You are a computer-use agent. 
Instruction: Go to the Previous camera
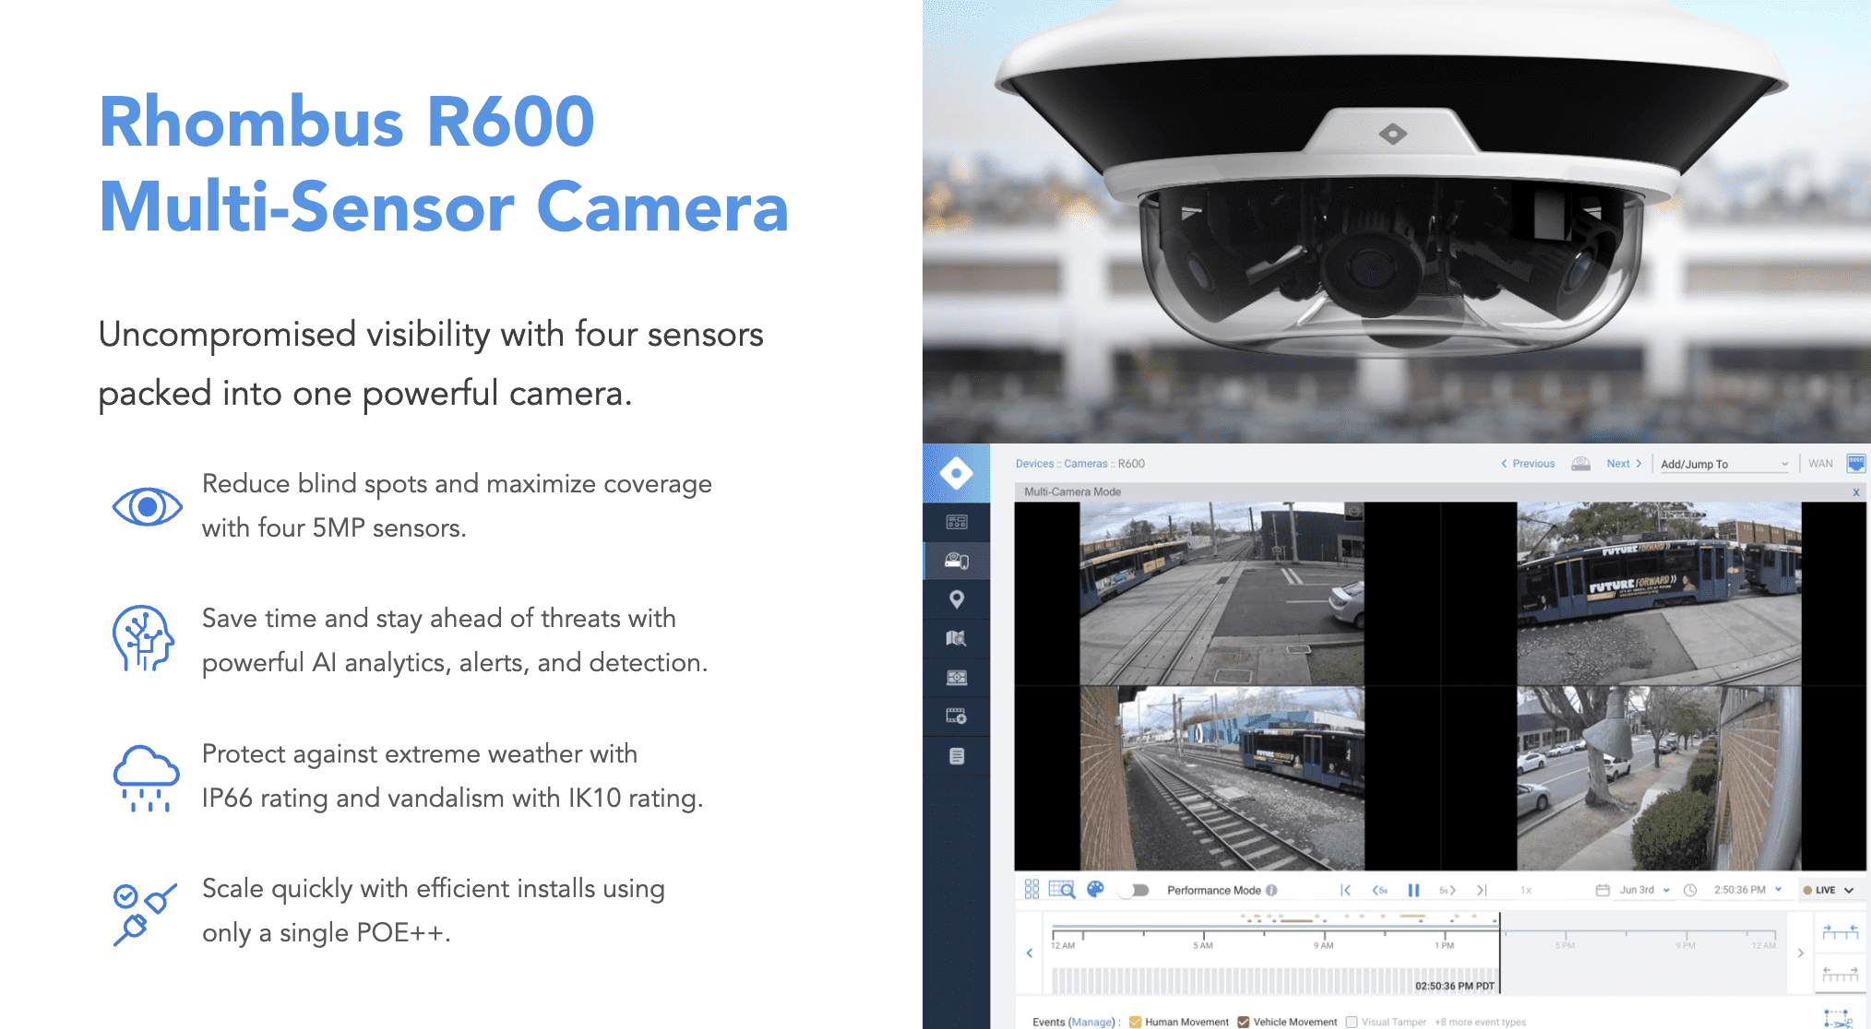tap(1528, 464)
